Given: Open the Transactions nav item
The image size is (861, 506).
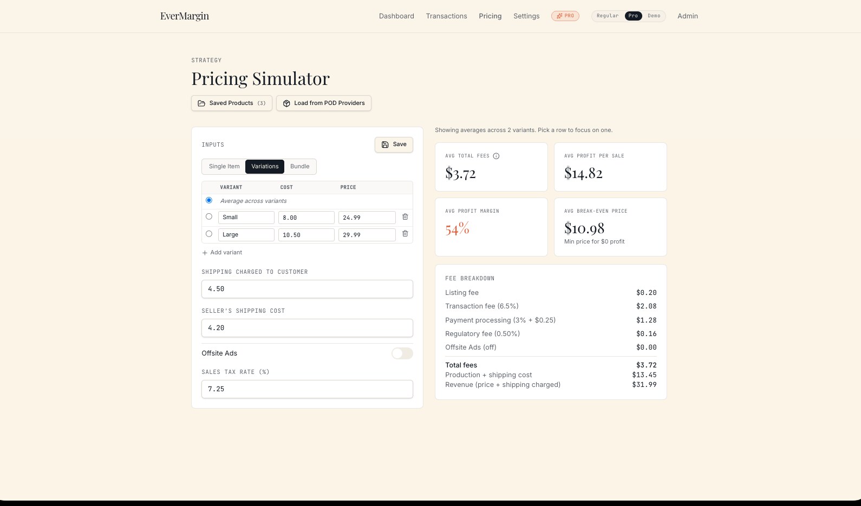Looking at the screenshot, I should click(x=446, y=16).
